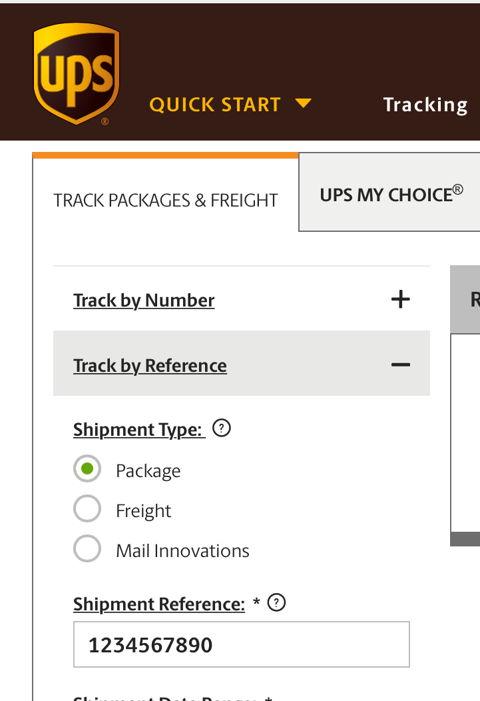The height and width of the screenshot is (701, 480).
Task: Select the Mail Innovations radio button
Action: coord(87,548)
